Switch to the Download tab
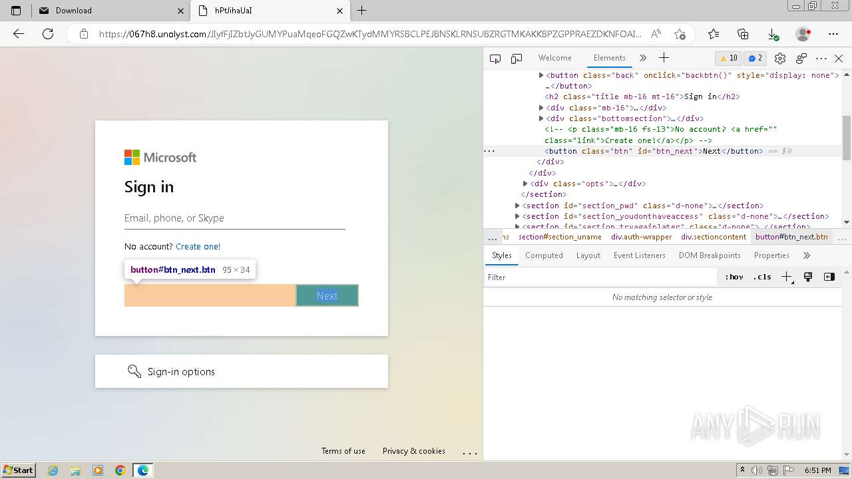This screenshot has width=852, height=479. [110, 11]
